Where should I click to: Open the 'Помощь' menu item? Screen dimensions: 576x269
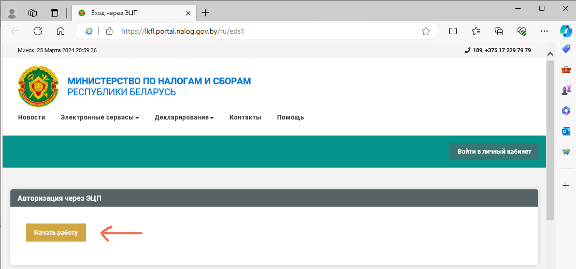(x=291, y=117)
